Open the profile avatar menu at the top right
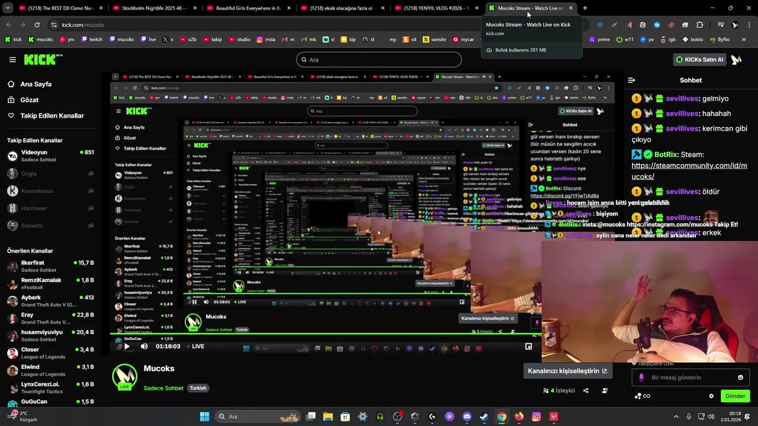 [x=736, y=60]
